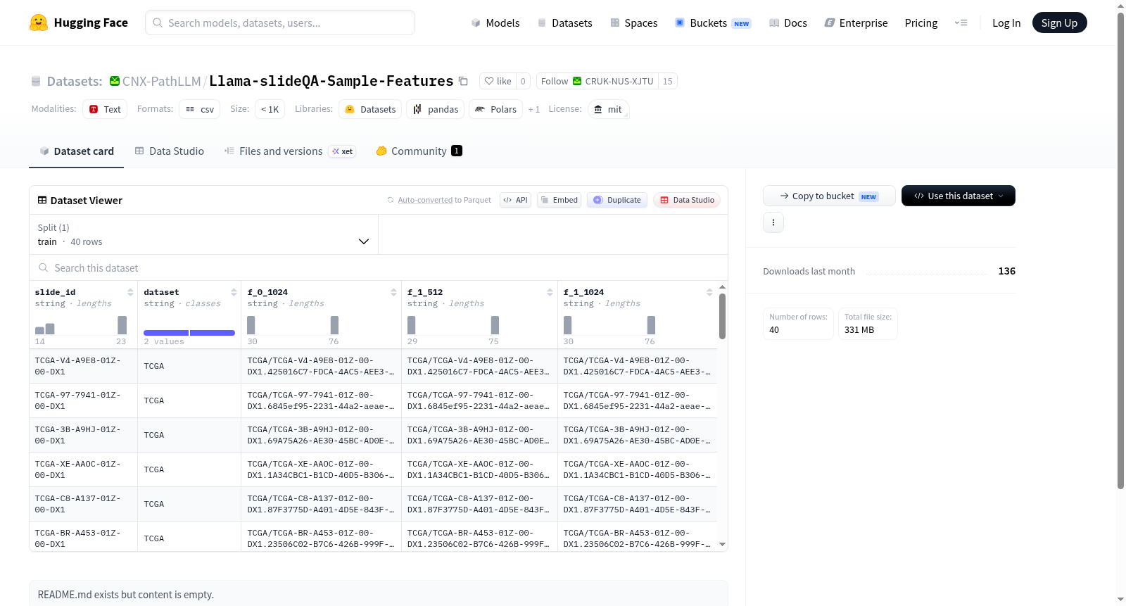Image resolution: width=1126 pixels, height=606 pixels.
Task: Click the Hugging Face logo emoji
Action: tap(39, 23)
